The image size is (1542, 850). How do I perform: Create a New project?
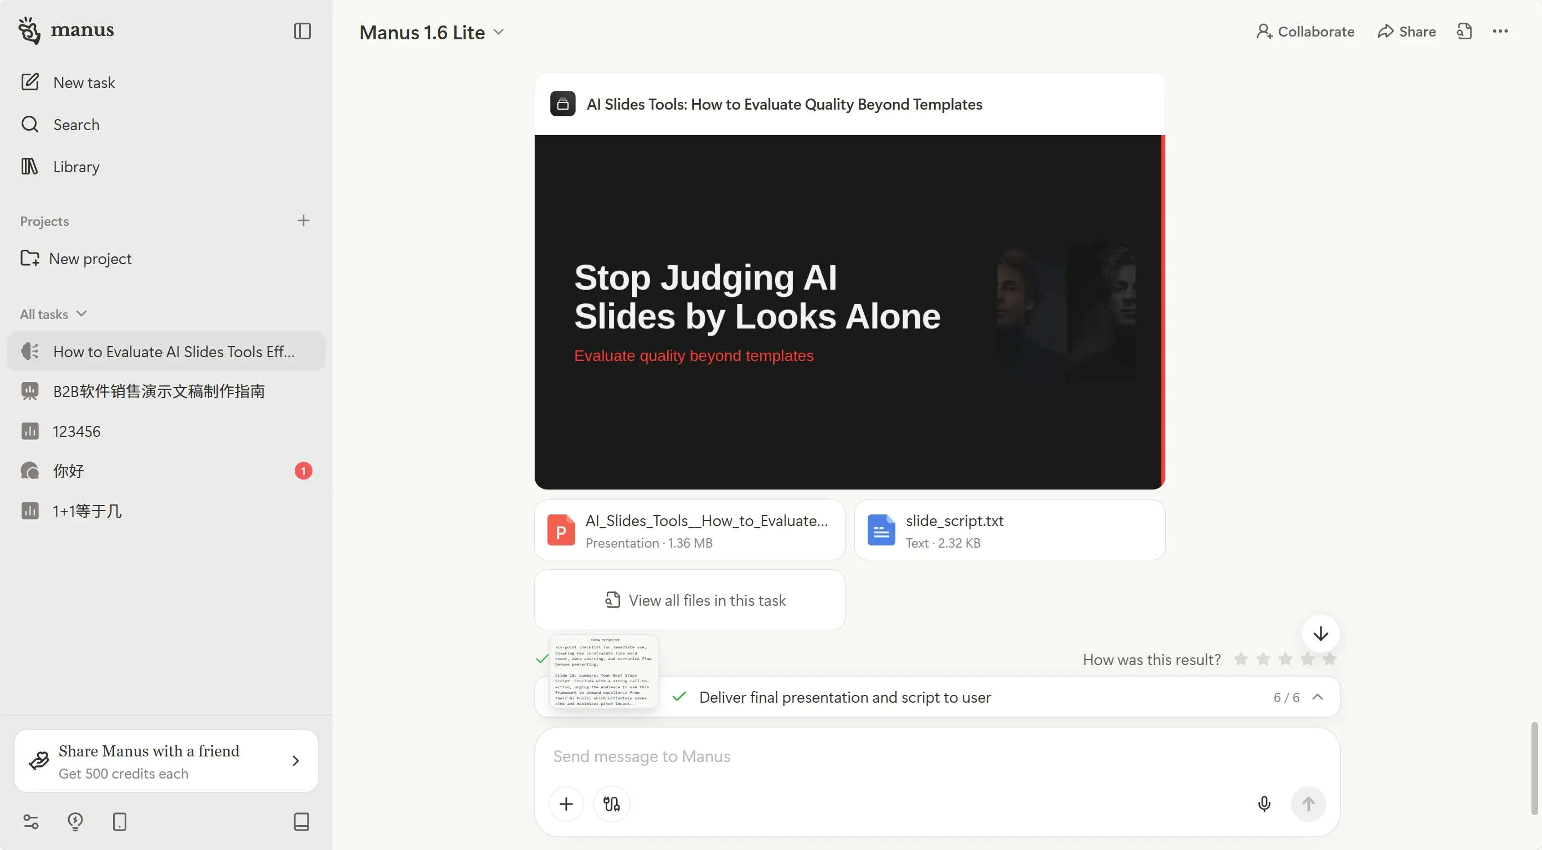166,259
